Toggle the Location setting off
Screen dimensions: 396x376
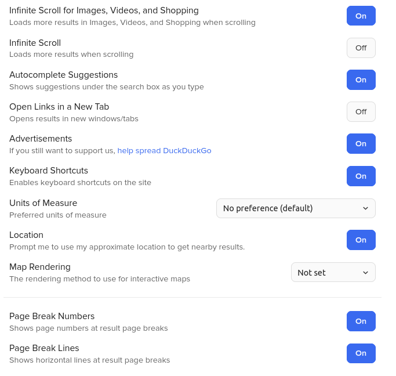tap(361, 240)
